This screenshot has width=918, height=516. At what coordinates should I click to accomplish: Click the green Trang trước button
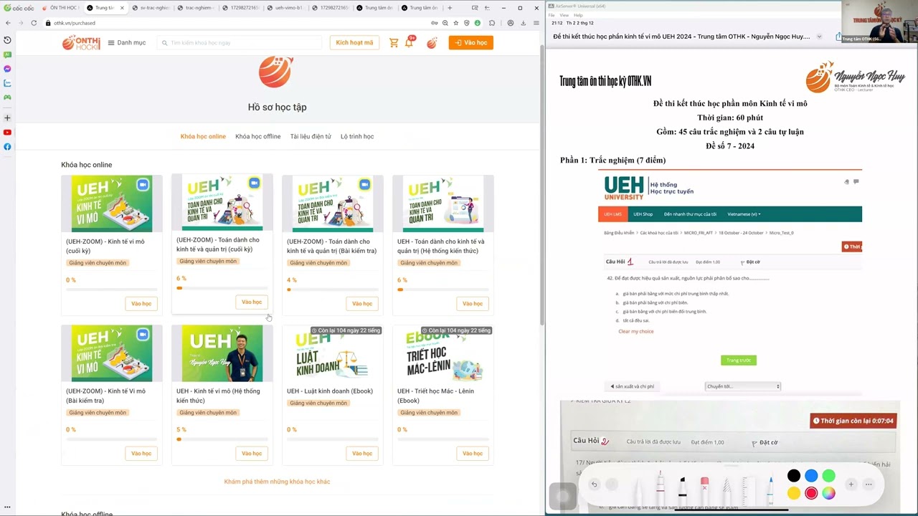coord(738,360)
